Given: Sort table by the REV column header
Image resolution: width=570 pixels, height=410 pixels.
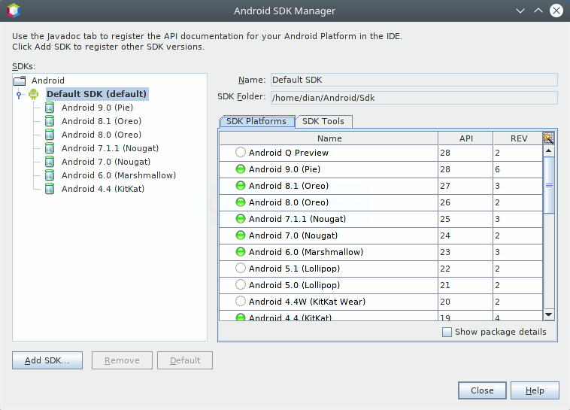Looking at the screenshot, I should click(518, 138).
